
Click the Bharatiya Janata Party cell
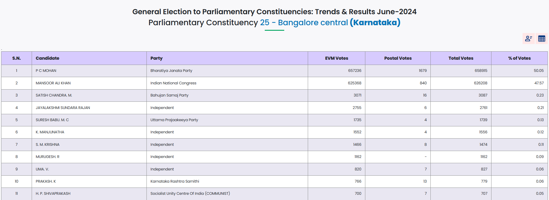pos(171,71)
